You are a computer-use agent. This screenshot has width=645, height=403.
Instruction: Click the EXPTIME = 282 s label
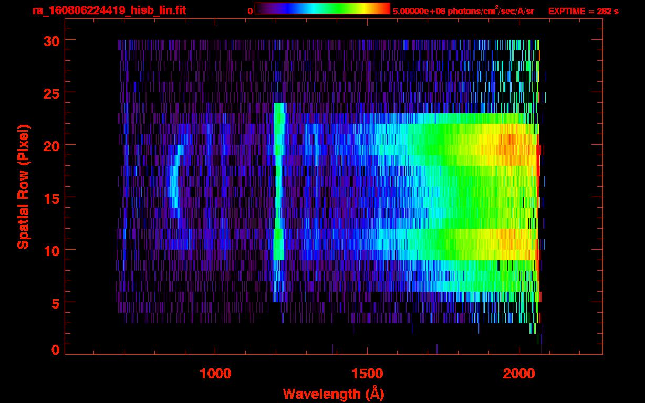[583, 11]
